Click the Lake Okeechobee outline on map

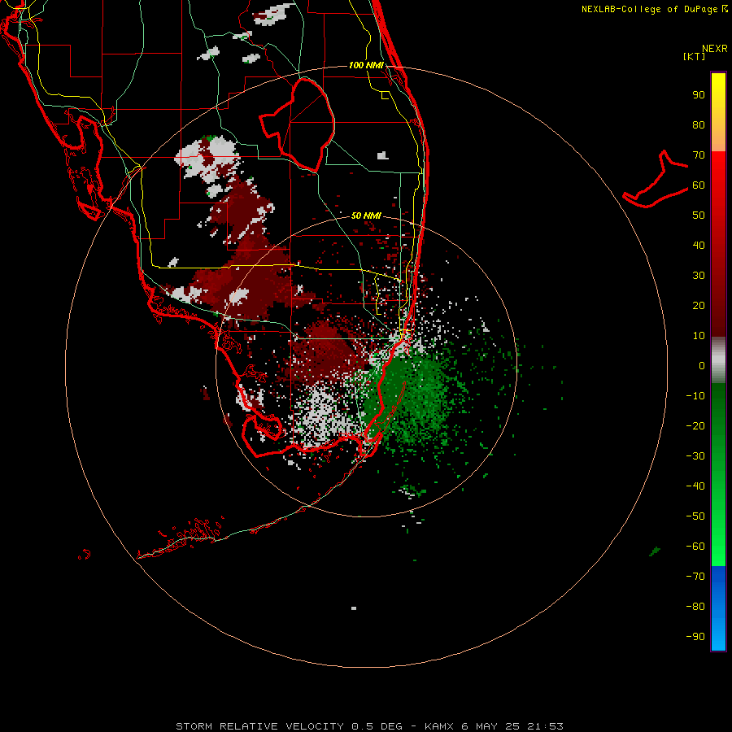(x=297, y=124)
